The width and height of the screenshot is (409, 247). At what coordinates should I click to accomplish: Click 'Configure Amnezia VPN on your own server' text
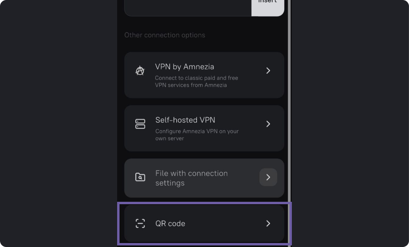tap(197, 135)
